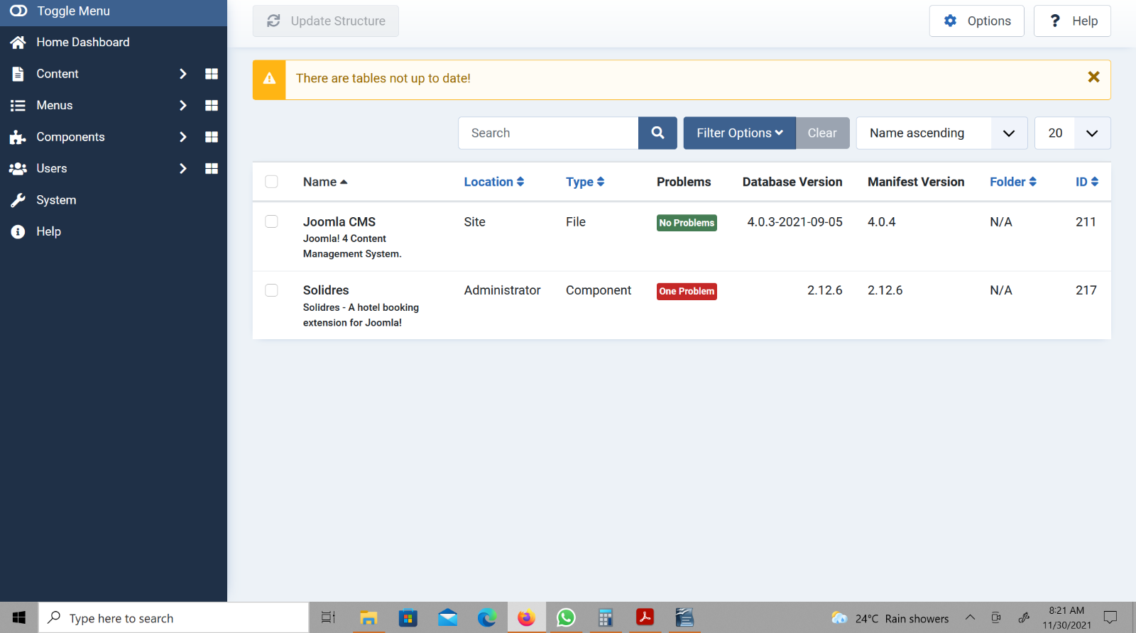Open the Menus dashboard grid icon
This screenshot has height=633, width=1136.
[x=211, y=105]
